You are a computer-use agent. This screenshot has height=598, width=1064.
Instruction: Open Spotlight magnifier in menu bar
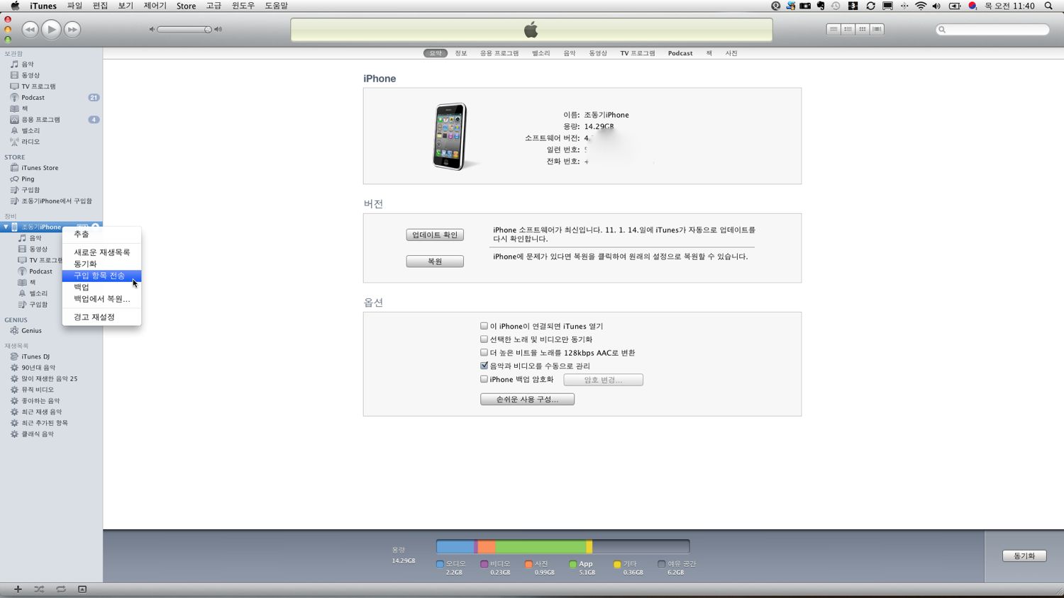click(1048, 6)
